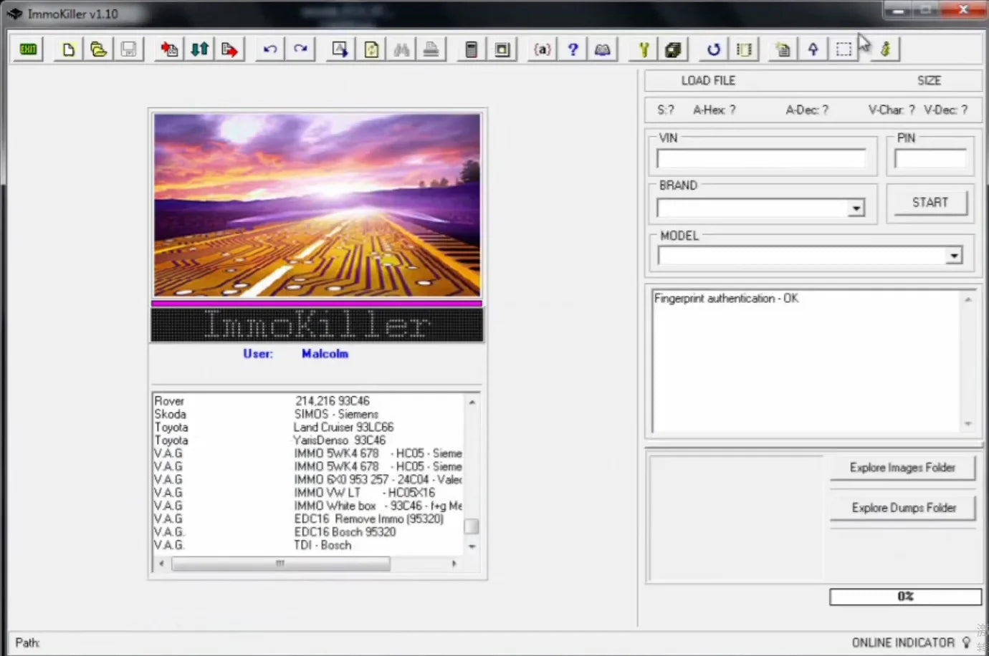
Task: Click the circular refresh icon
Action: 712,49
